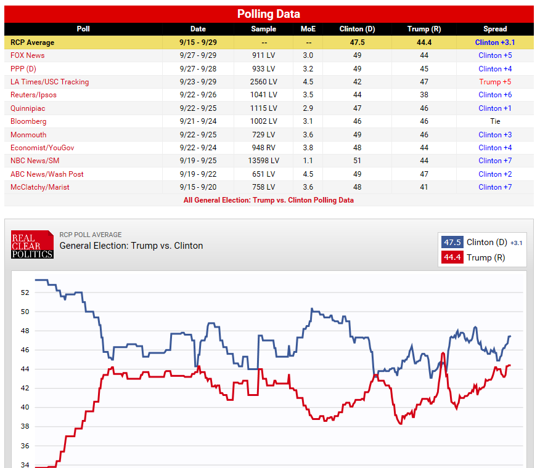The image size is (540, 468).
Task: Click the 9/15 - 9/29 date cell
Action: pyautogui.click(x=198, y=42)
